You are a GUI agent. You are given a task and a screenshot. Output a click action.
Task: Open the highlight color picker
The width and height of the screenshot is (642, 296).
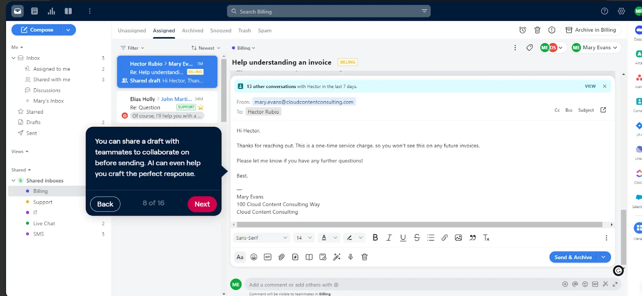355,238
